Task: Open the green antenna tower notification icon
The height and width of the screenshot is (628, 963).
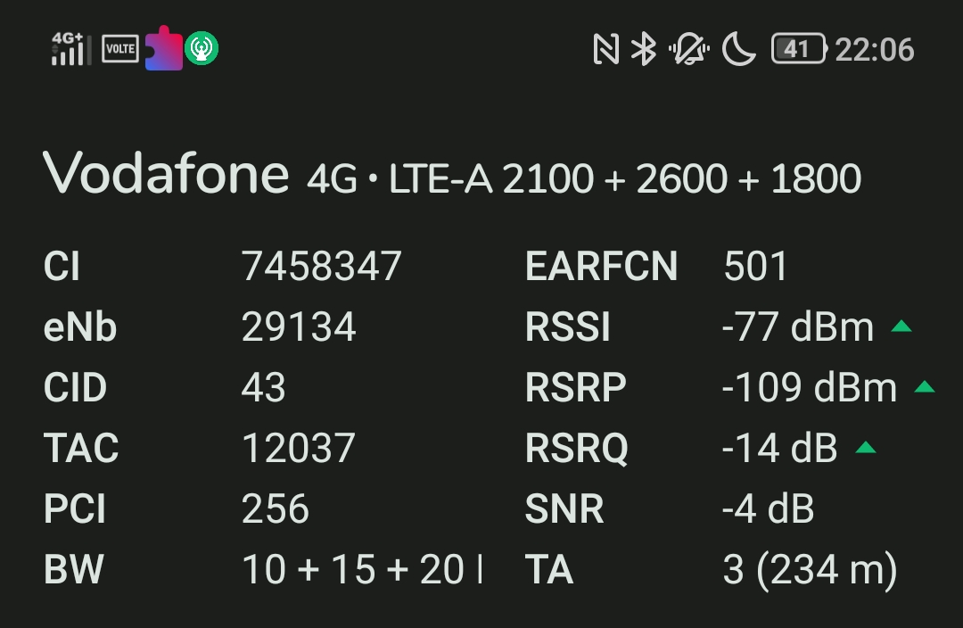Action: pyautogui.click(x=202, y=48)
